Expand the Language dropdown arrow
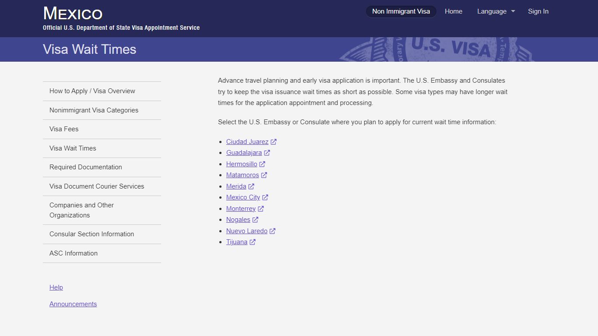598x336 pixels. click(513, 11)
